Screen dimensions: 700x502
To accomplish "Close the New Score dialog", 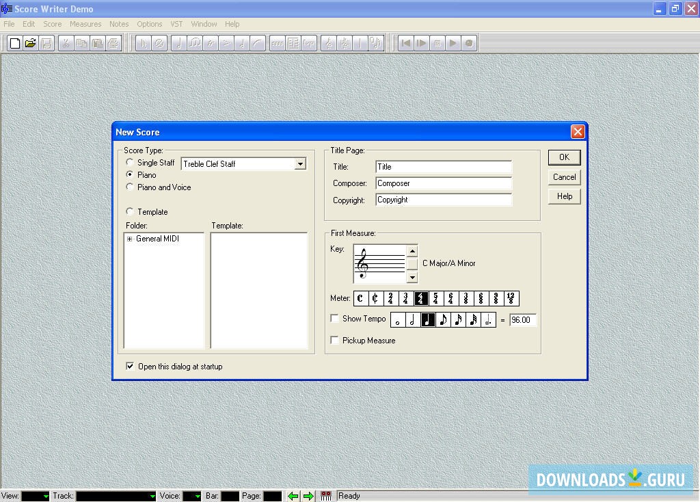I will click(x=578, y=132).
